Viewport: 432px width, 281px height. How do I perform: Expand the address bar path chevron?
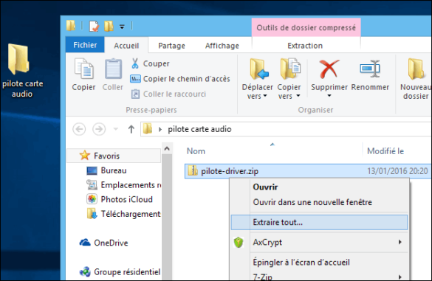point(160,129)
